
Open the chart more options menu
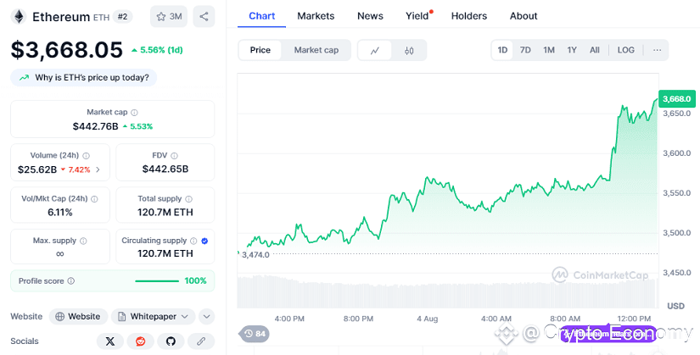657,50
